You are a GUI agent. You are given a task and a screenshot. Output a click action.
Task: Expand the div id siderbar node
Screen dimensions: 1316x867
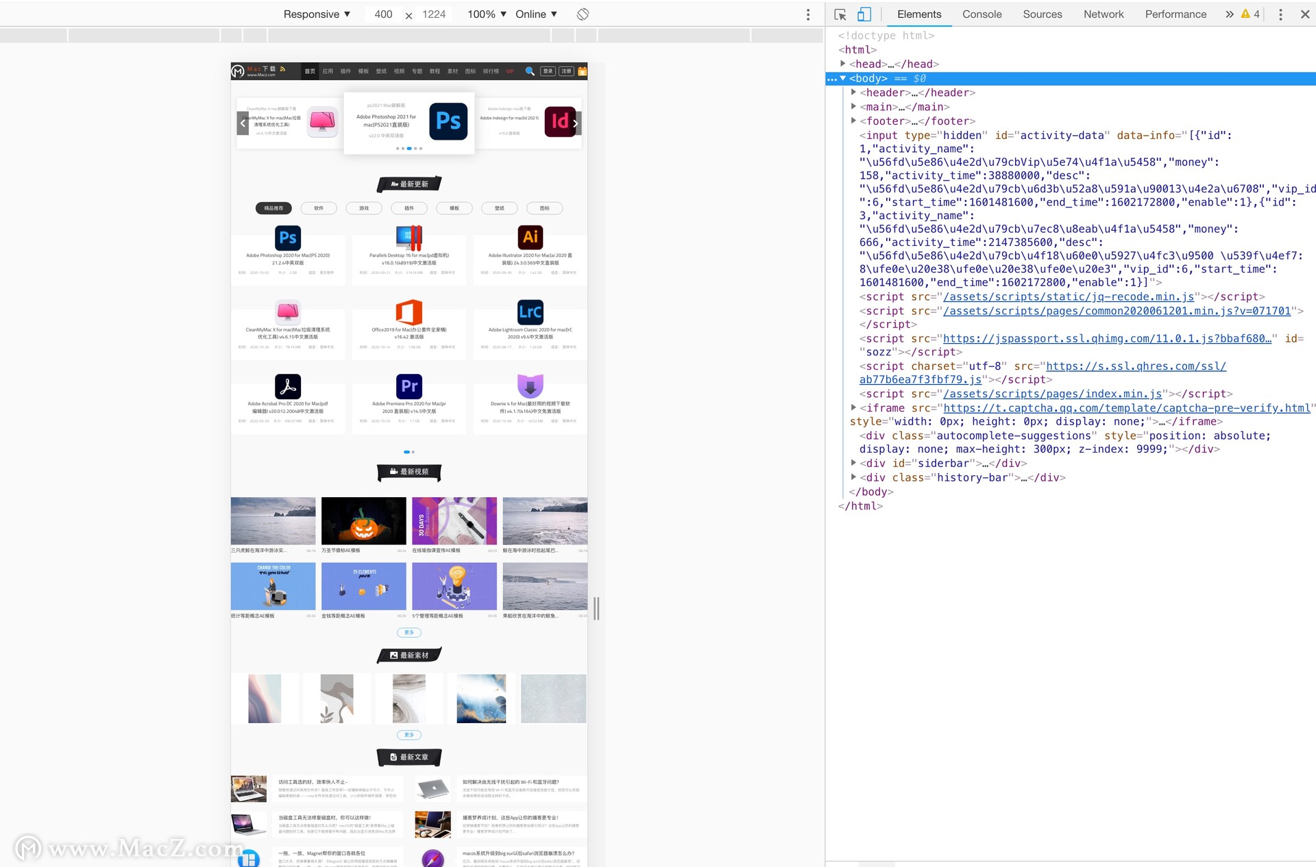point(853,463)
